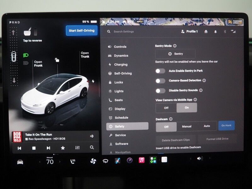This screenshot has height=189, width=252.
Task: Tap the volume speaker icon
Action: 200,158
